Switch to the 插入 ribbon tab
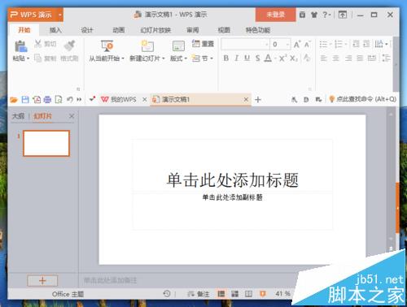This screenshot has height=307, width=407. point(55,30)
